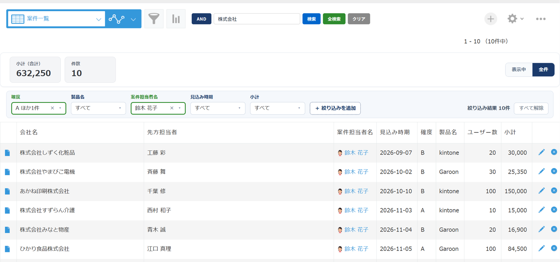Click the 絞り込みを追加 button
The height and width of the screenshot is (262, 560).
335,108
